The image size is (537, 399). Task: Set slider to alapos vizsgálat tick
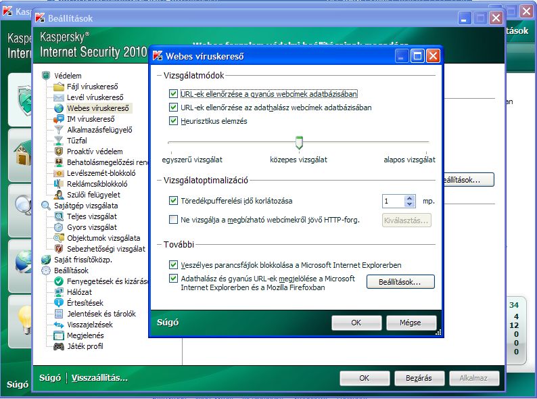[x=426, y=153]
